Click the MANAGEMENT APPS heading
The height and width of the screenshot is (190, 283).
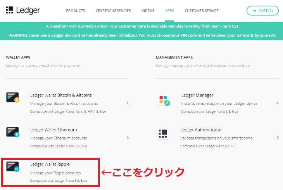pyautogui.click(x=174, y=57)
